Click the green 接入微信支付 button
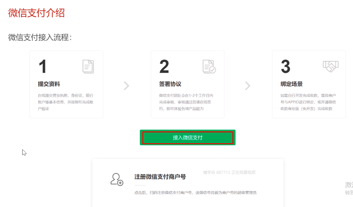353x207 pixels. 188,137
